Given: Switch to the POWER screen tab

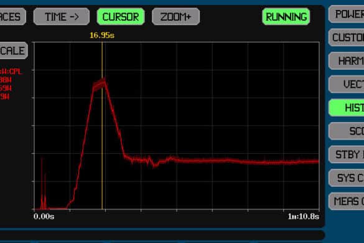Looking at the screenshot, I should tap(347, 14).
